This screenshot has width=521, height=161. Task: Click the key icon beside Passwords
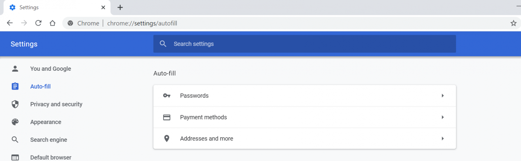[167, 96]
